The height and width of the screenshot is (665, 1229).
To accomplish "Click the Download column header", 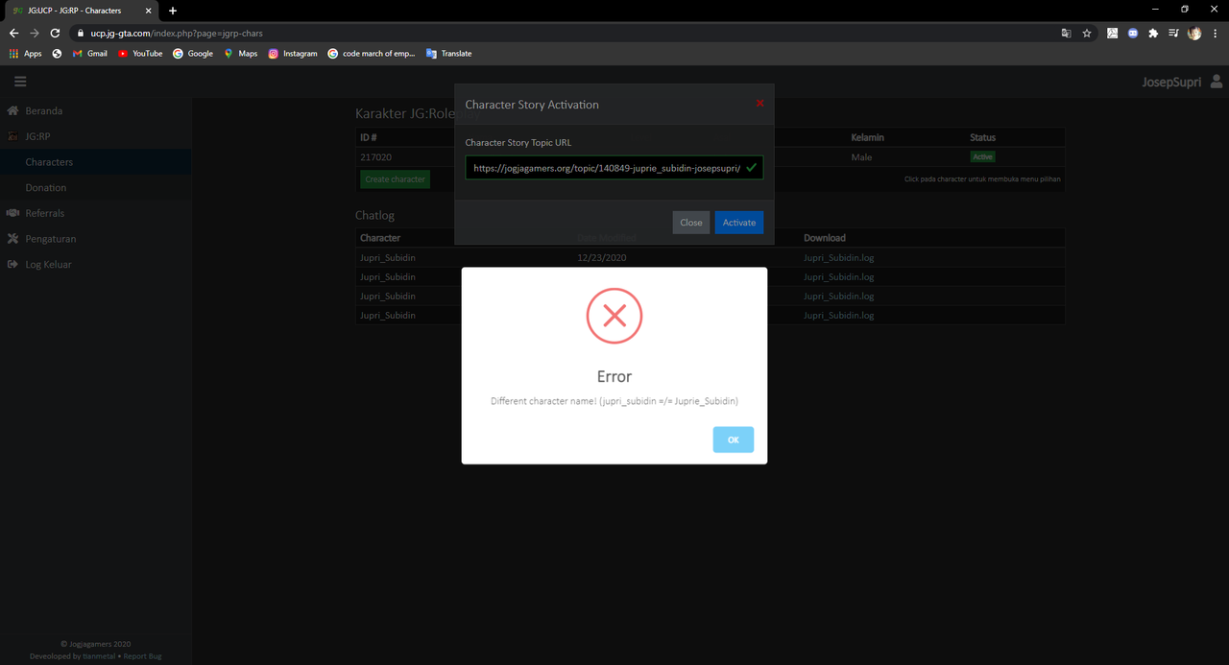I will [x=825, y=238].
